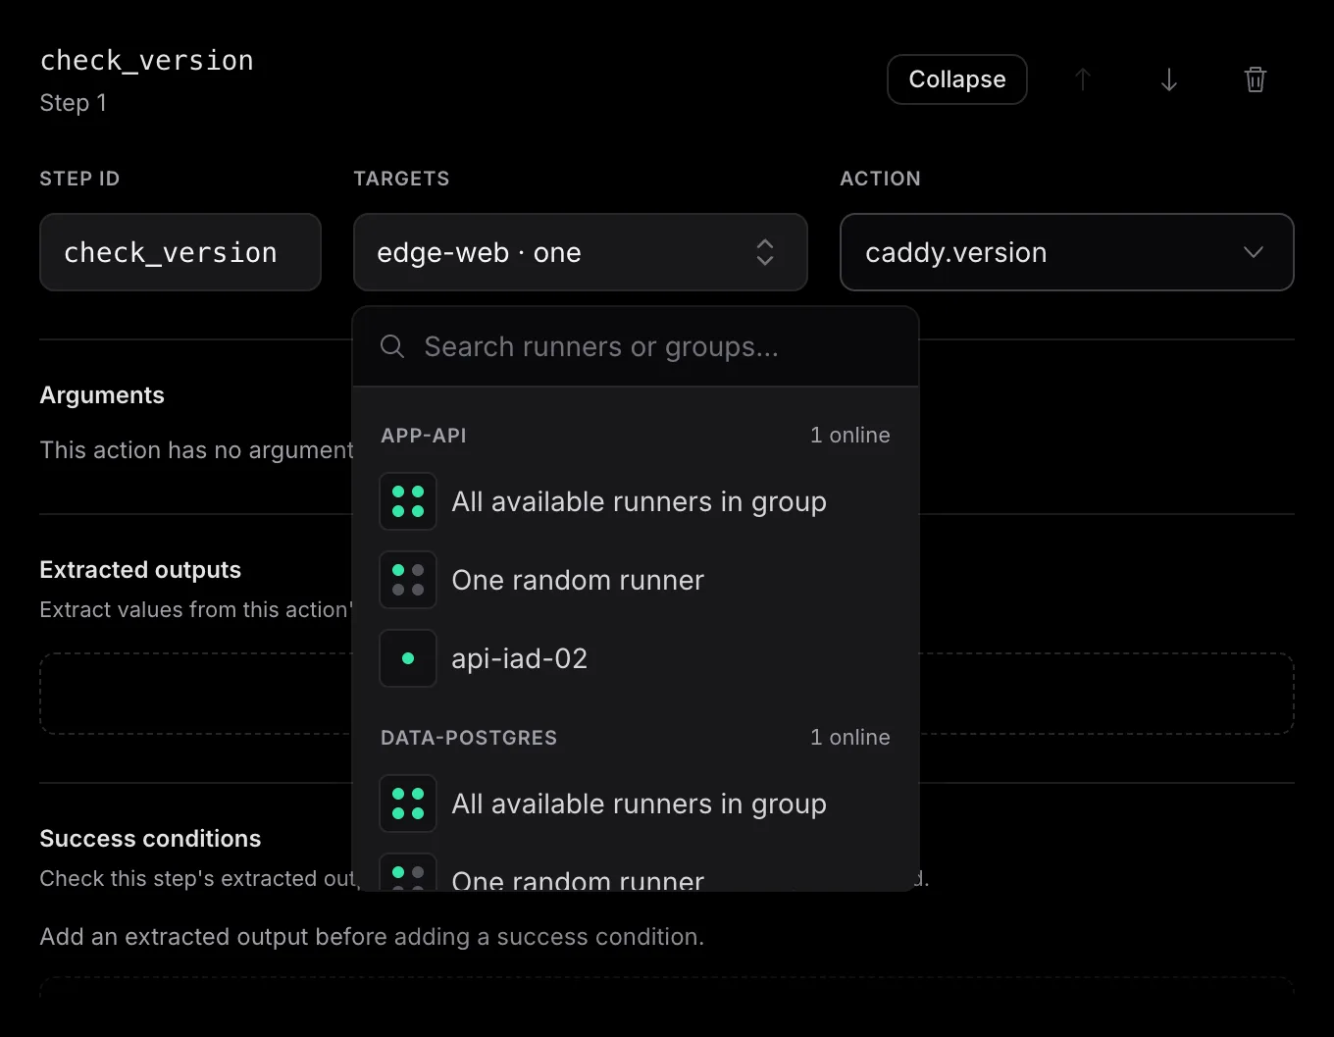Viewport: 1334px width, 1037px height.
Task: Click the single green dot icon of api-iad-02
Action: click(408, 658)
